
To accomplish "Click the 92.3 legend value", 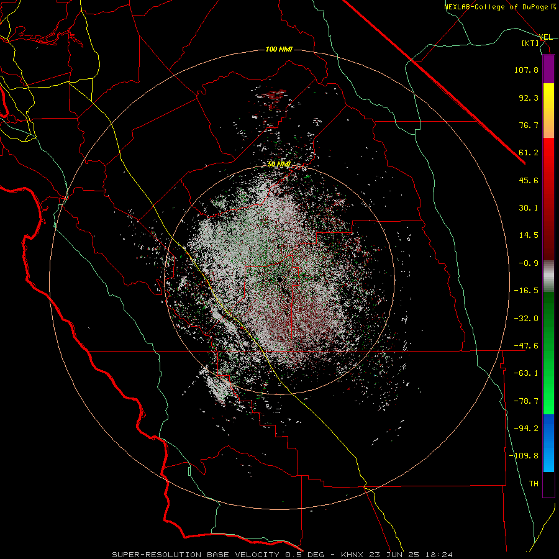I will pos(529,98).
